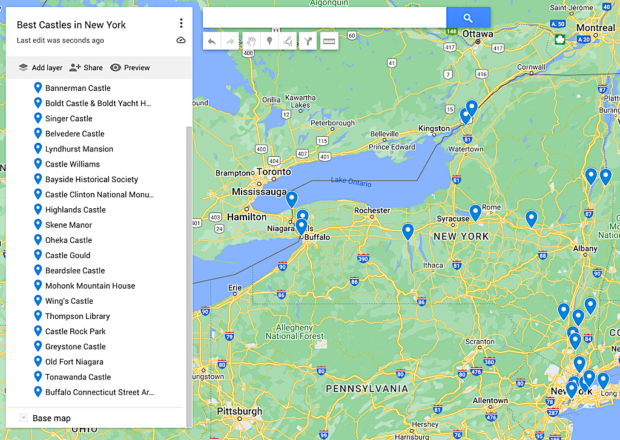Click the blue search magnifier button
This screenshot has width=620, height=440.
pyautogui.click(x=468, y=18)
